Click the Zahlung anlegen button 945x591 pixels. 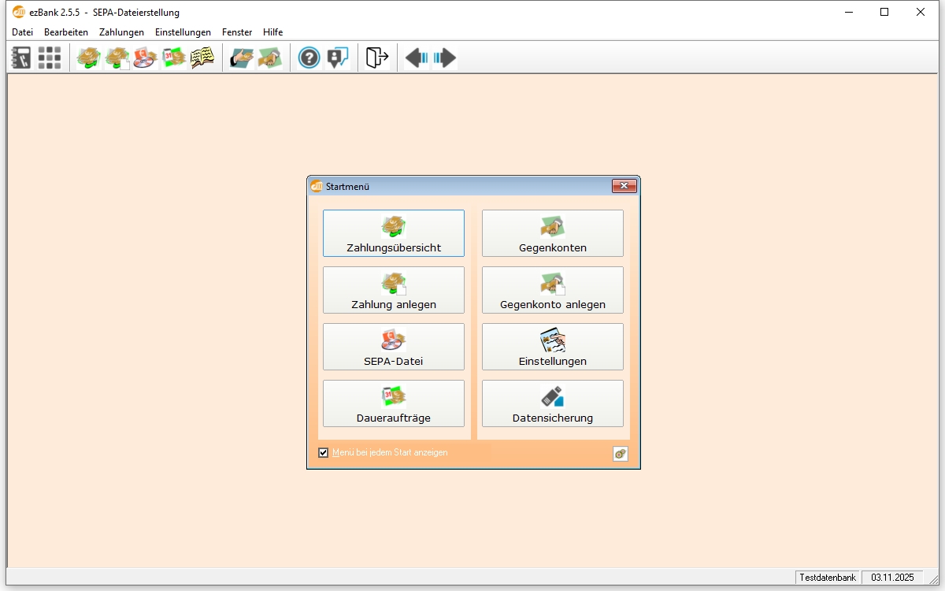pos(394,290)
